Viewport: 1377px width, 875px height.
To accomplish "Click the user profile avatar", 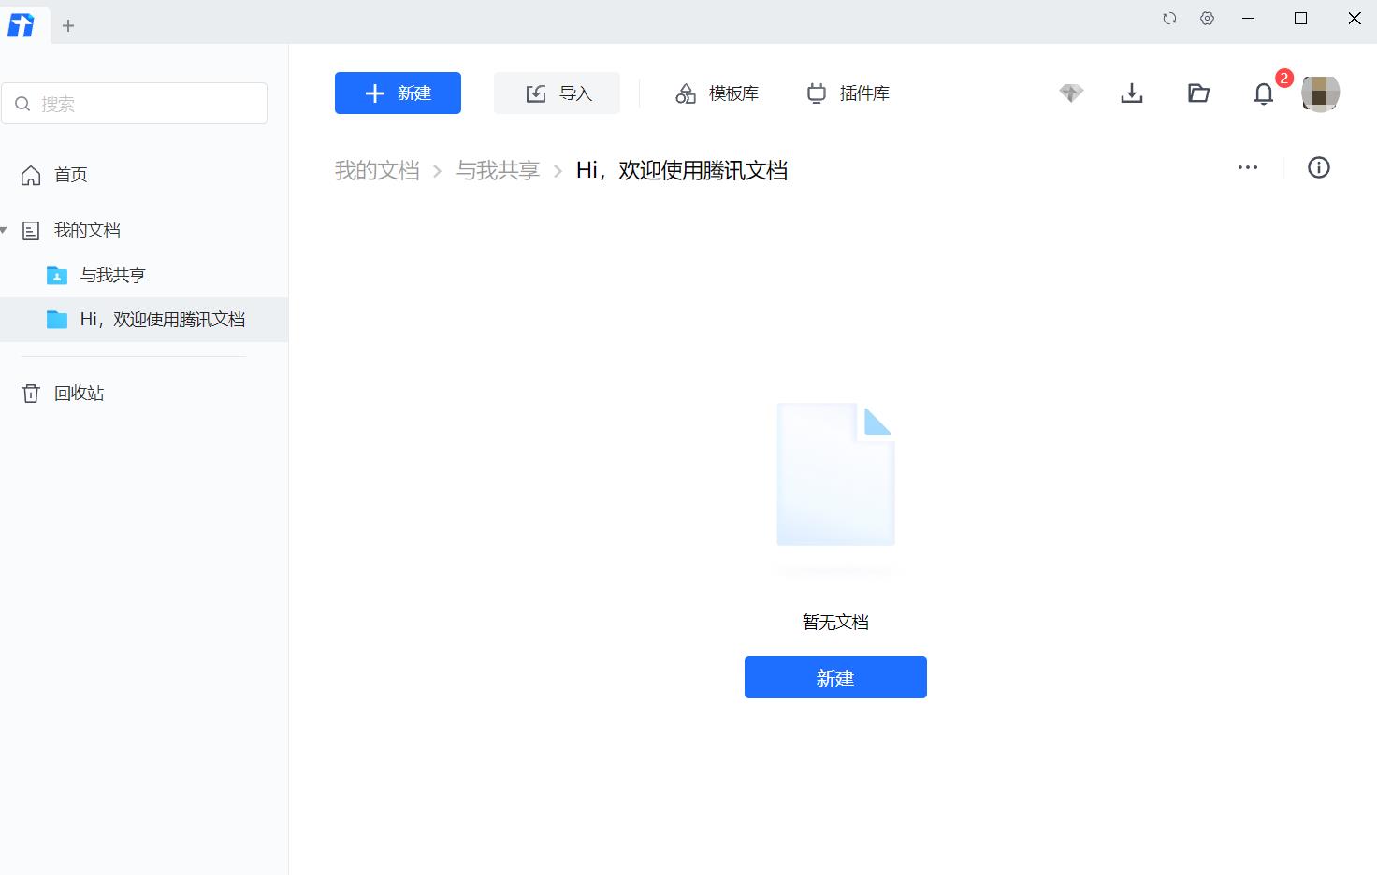I will (1320, 93).
